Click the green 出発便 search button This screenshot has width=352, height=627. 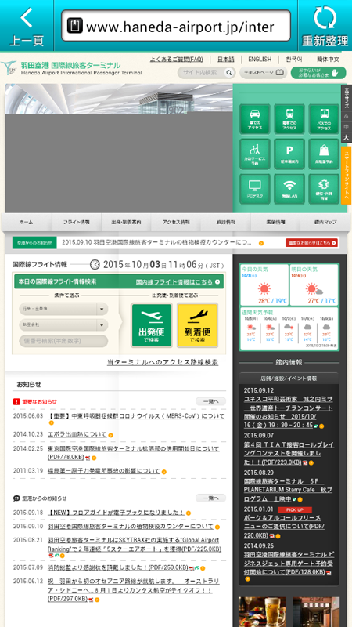point(152,325)
